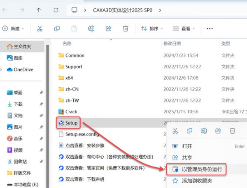This screenshot has width=247, height=188.
Task: Select 双击查看：下载声明 shortcut
Action: [81, 179]
